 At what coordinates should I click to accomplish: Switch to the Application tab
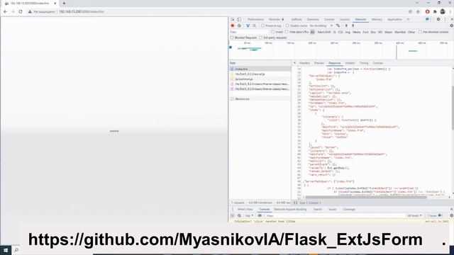(394, 19)
